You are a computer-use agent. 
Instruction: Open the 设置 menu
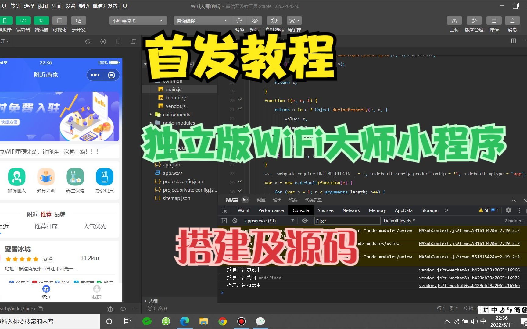70,6
